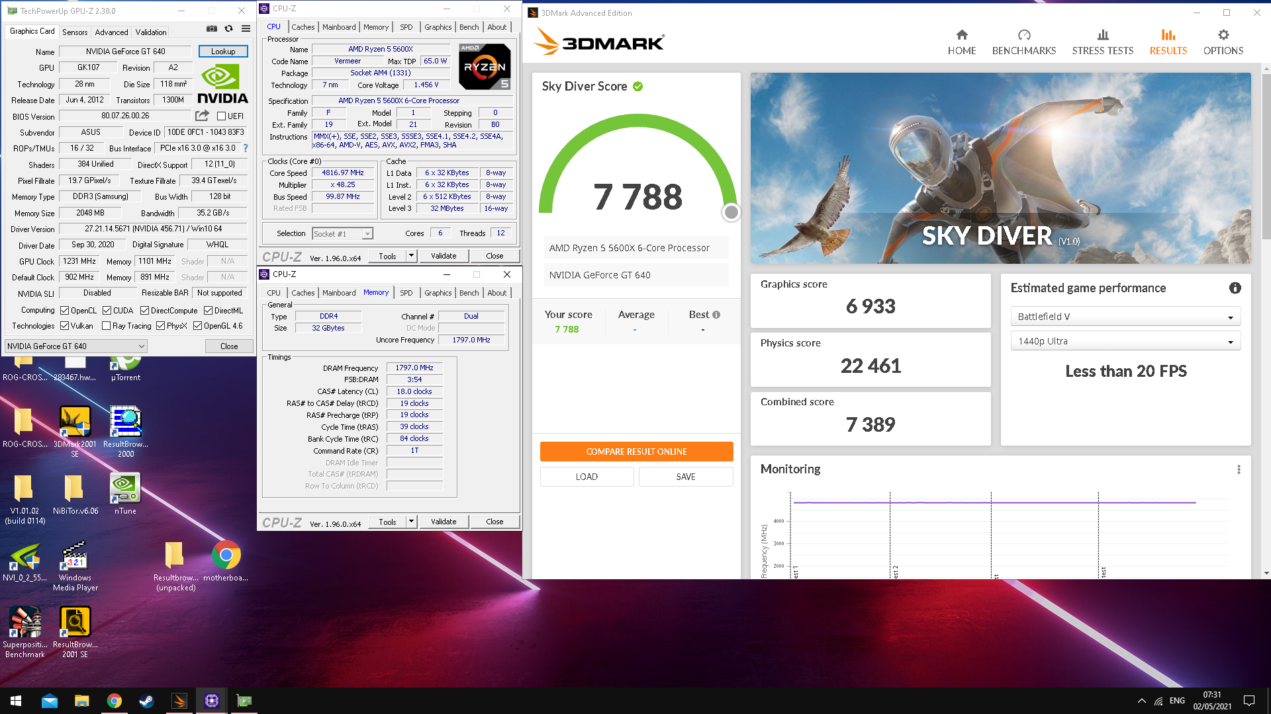
Task: Toggle the OpenGL 4.6 checkbox
Action: (x=198, y=326)
